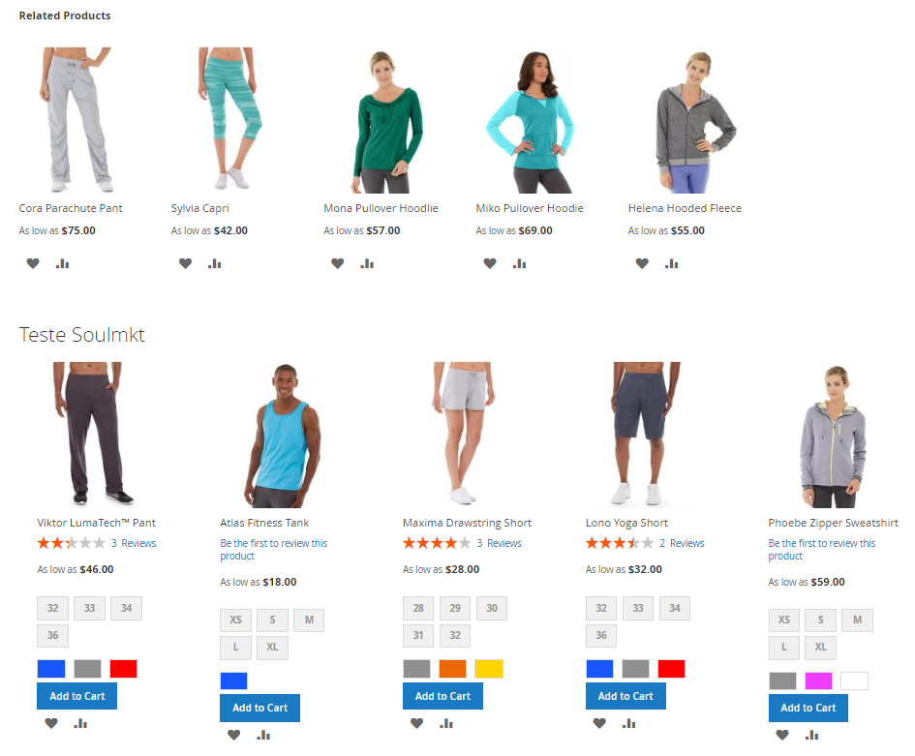Add Viktor LumaTech Pant to wish list
Viewport: 915px width, 756px height.
(x=51, y=723)
